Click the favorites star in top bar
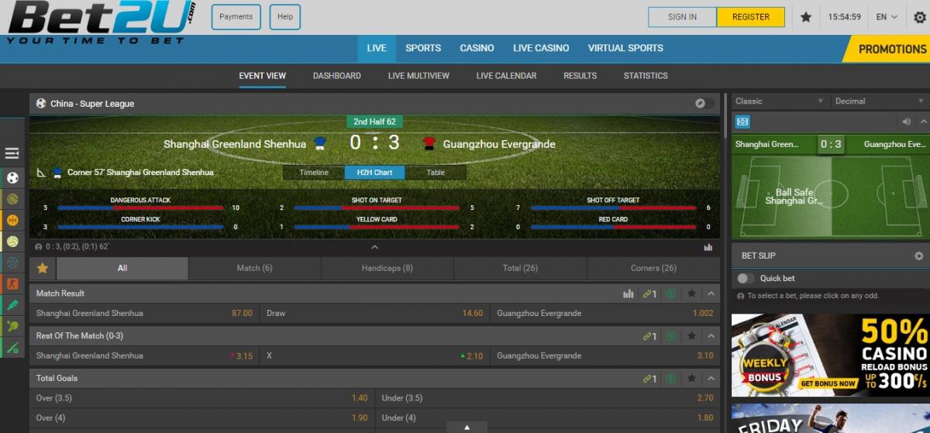Viewport: 930px width, 433px height. pos(806,17)
